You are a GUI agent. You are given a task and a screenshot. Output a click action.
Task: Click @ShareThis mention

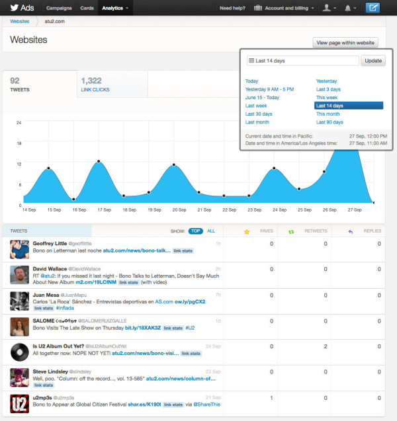(206, 404)
